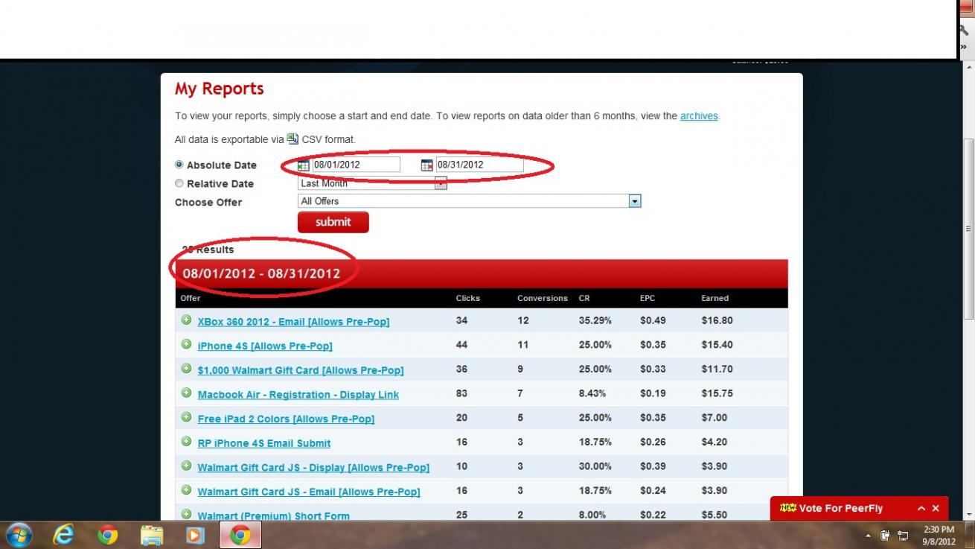The image size is (975, 549).
Task: Select the Relative Date radio button
Action: pyautogui.click(x=179, y=183)
